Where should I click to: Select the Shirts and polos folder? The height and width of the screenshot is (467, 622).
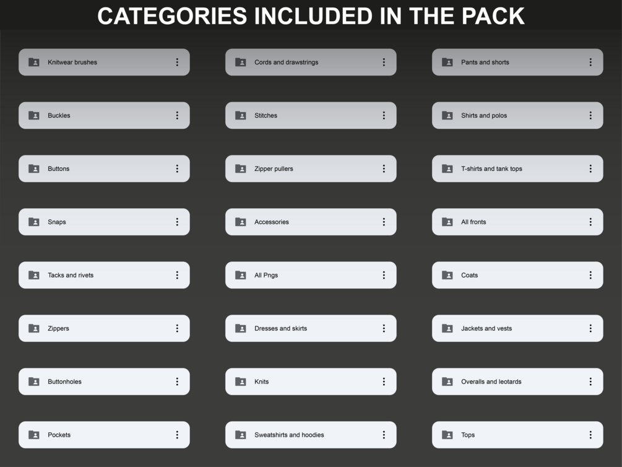coord(517,115)
